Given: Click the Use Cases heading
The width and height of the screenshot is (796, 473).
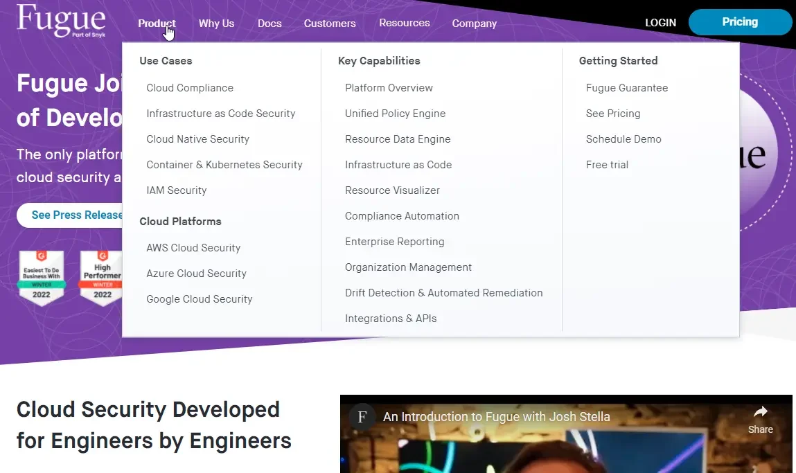Looking at the screenshot, I should [x=166, y=61].
